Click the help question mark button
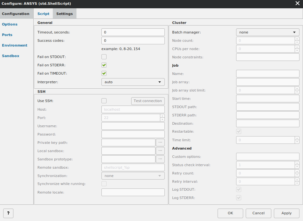This screenshot has height=221, width=303. click(8, 213)
